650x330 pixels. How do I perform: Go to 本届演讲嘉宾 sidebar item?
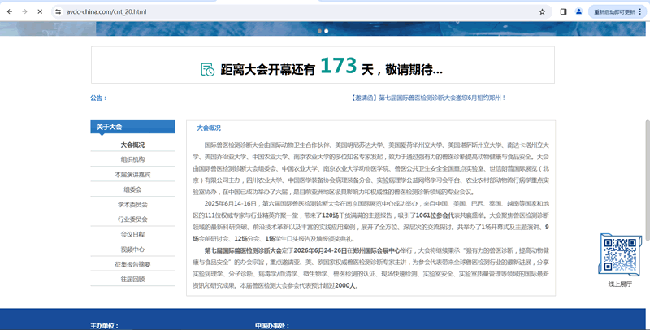click(132, 174)
